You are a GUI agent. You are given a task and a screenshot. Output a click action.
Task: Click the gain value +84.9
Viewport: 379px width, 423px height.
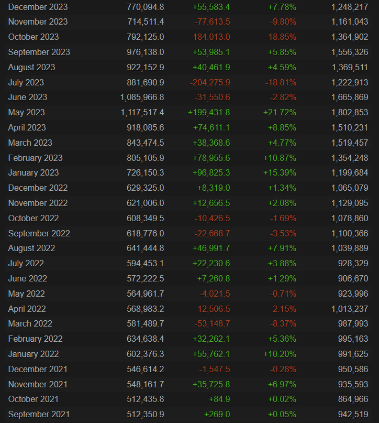point(219,398)
